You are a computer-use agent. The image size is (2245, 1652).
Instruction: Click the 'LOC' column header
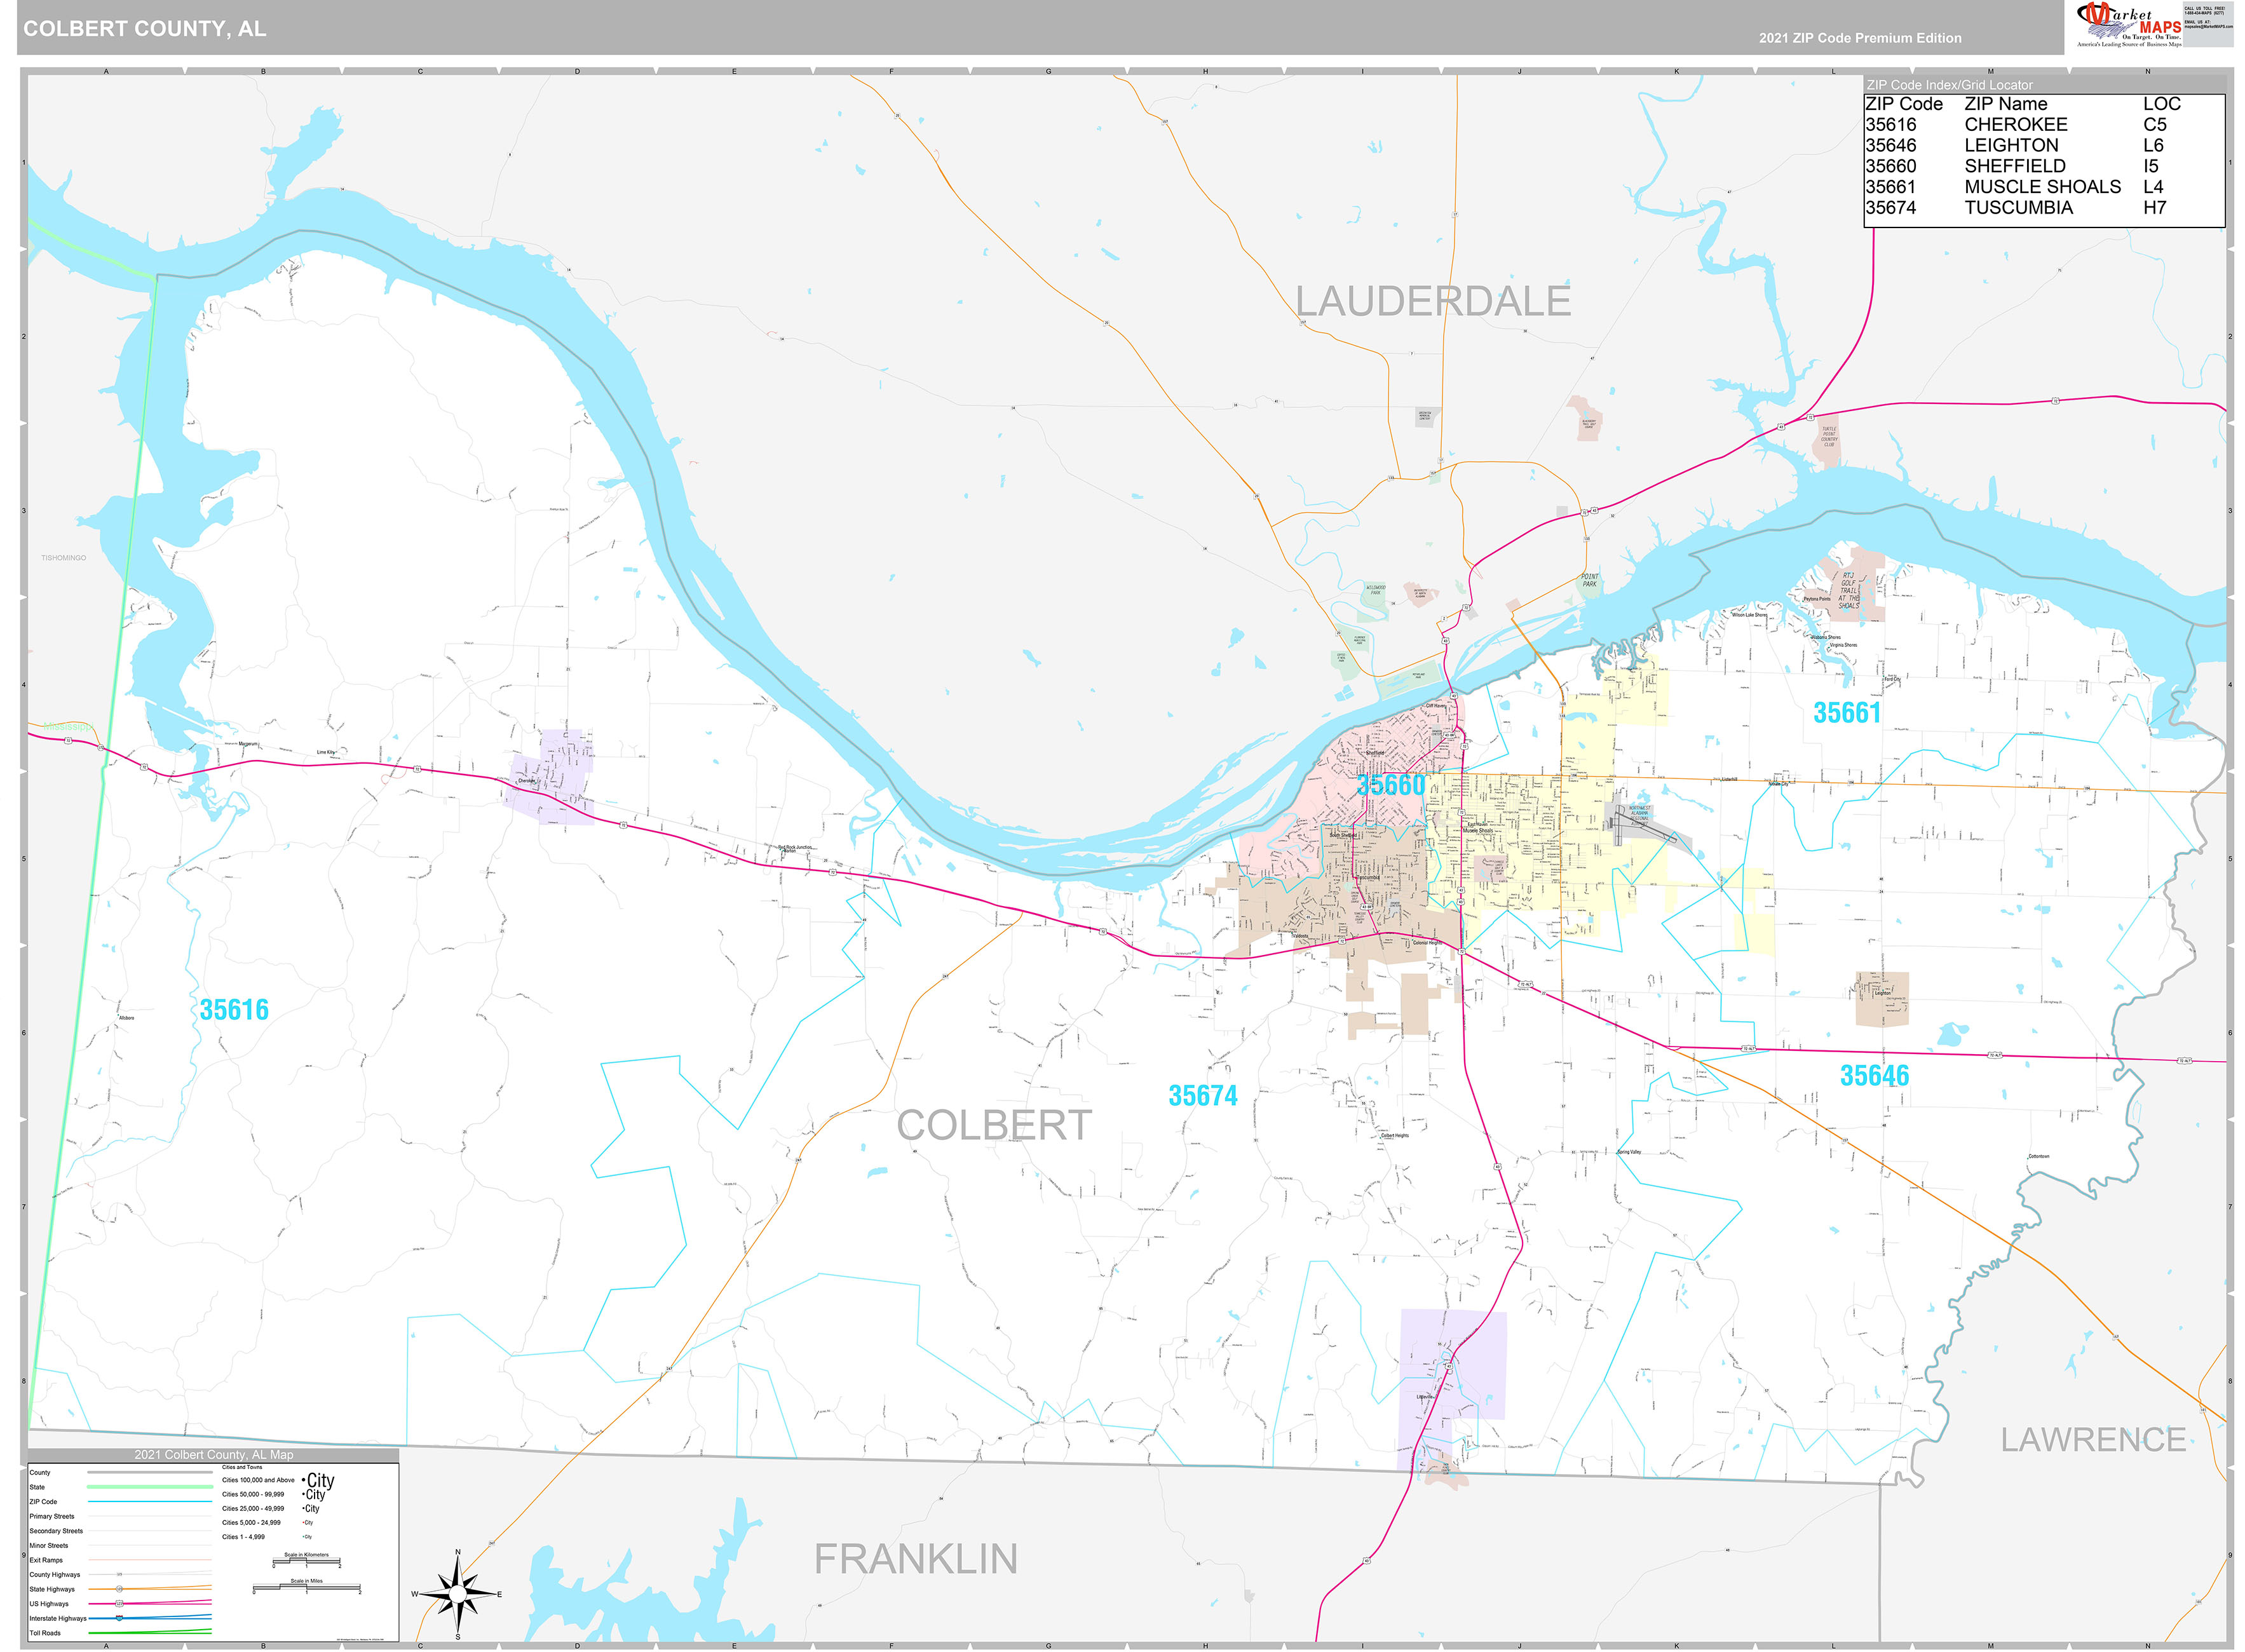tap(2161, 104)
